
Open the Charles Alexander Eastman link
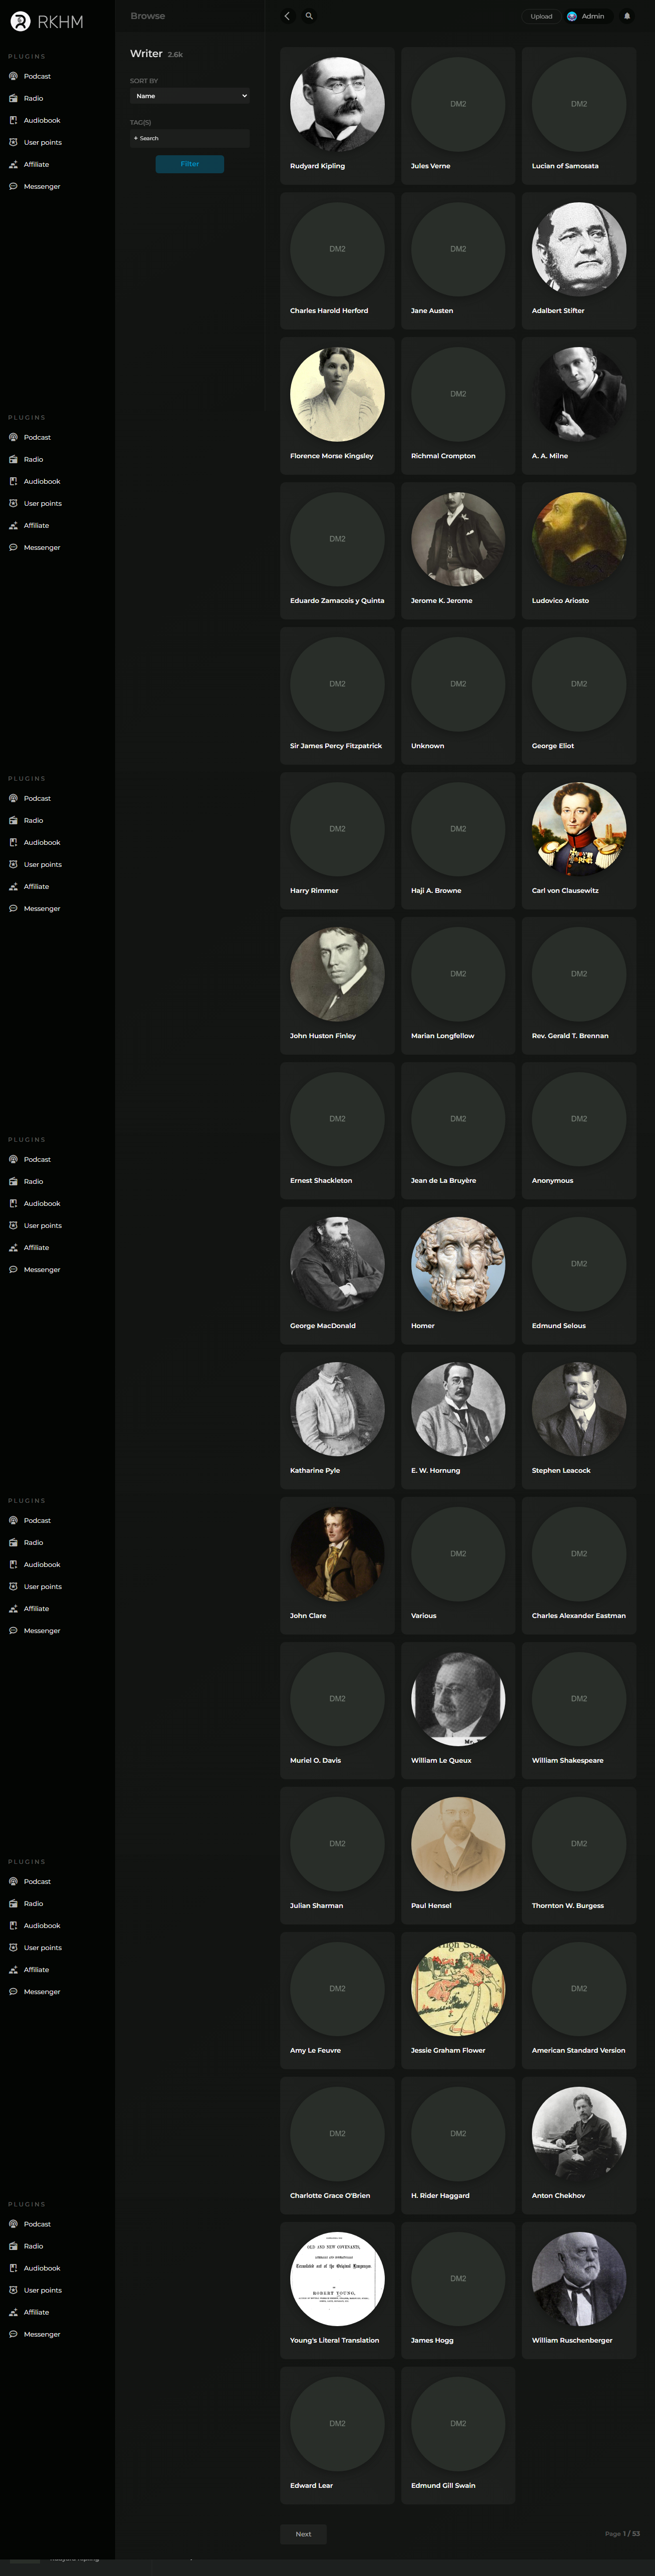(x=579, y=1616)
